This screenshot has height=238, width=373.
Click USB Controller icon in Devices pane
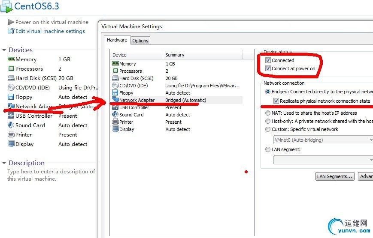[11, 116]
